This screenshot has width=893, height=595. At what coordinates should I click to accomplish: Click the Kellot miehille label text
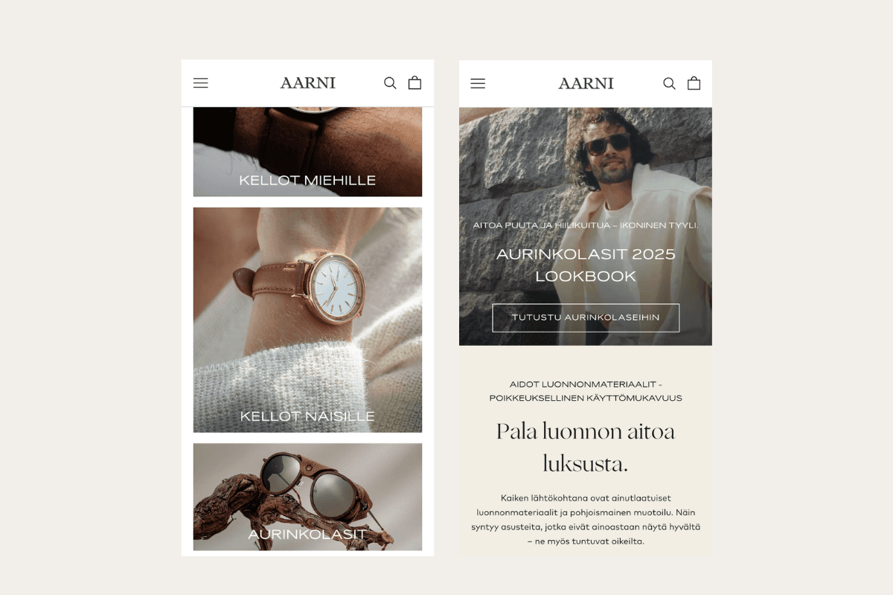click(x=307, y=180)
